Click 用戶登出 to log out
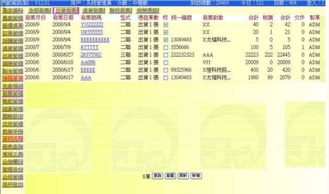The width and height of the screenshot is (329, 194). pyautogui.click(x=13, y=185)
